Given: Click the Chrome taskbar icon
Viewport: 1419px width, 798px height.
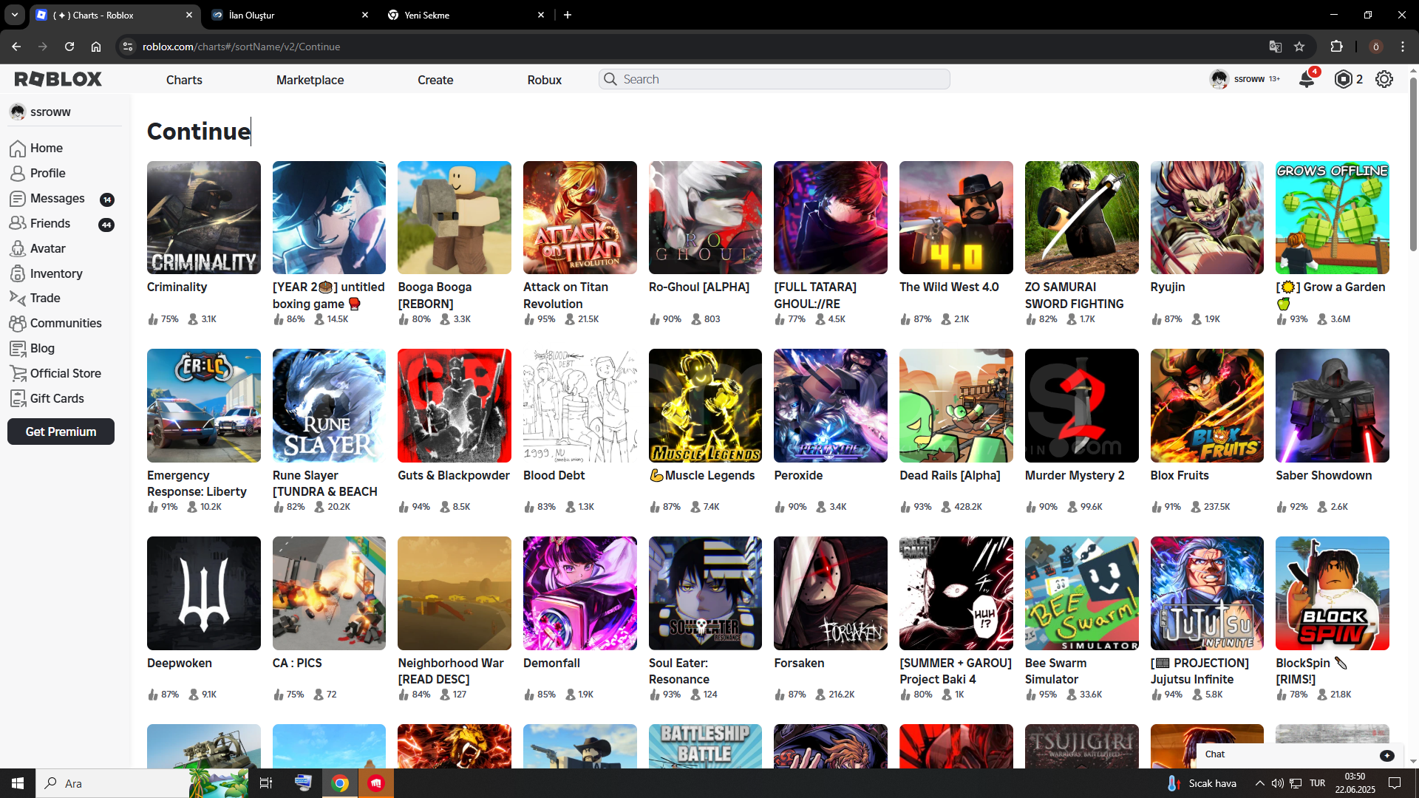Looking at the screenshot, I should coord(340,783).
